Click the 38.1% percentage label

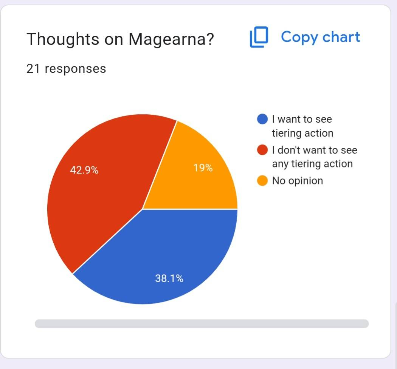[x=169, y=278]
